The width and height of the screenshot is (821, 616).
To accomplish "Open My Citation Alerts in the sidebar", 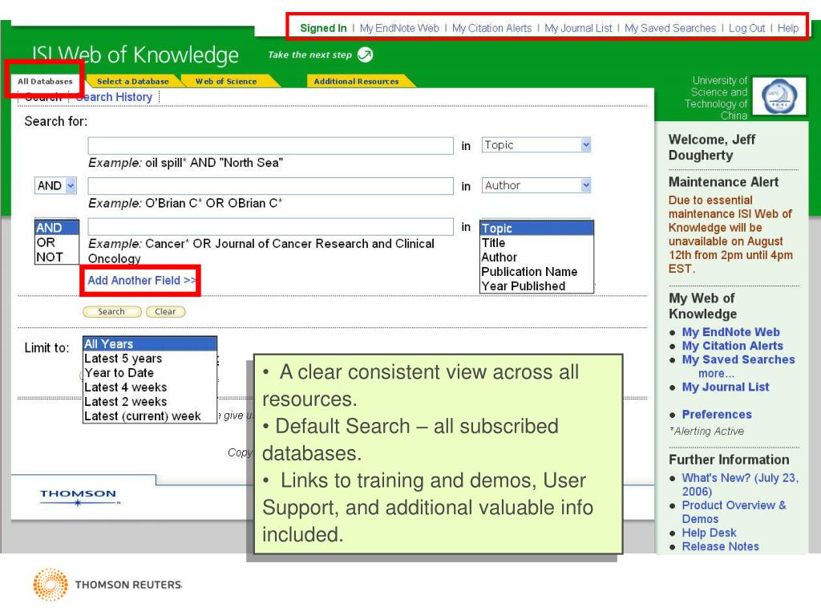I will click(733, 346).
